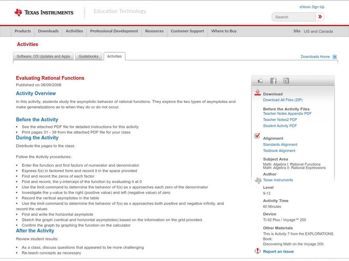
Task: Open the Downloads menu
Action: (48, 31)
